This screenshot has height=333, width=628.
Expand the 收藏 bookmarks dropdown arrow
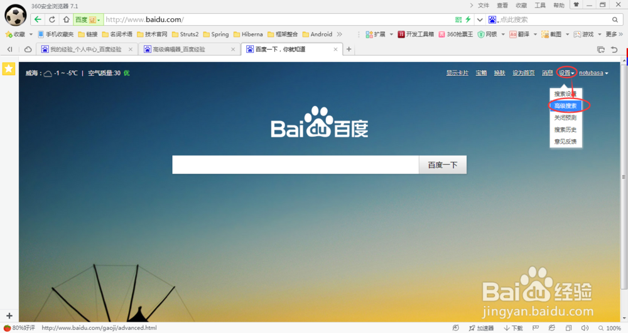tap(31, 34)
